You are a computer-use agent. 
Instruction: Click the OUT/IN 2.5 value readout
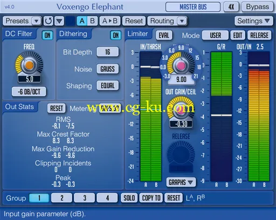(260, 47)
